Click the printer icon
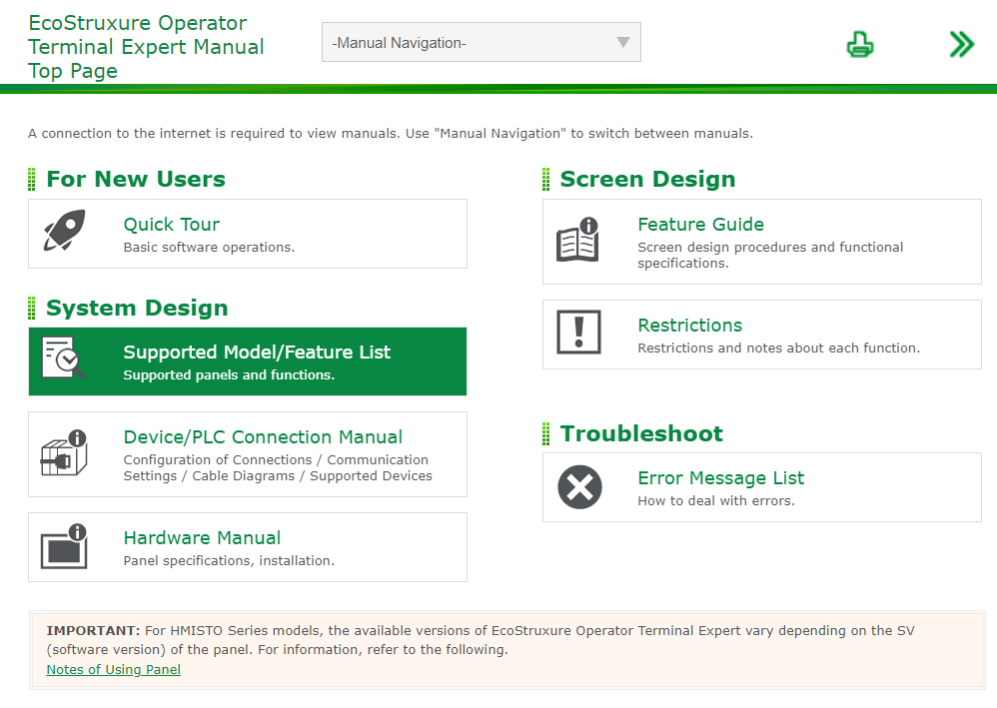This screenshot has height=708, width=997. click(860, 45)
